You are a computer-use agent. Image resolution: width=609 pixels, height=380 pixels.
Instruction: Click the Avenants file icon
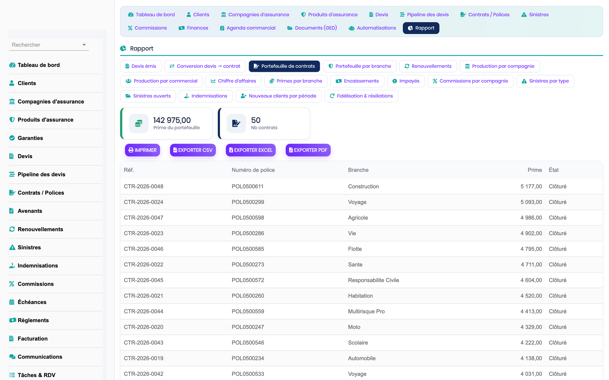click(x=12, y=211)
